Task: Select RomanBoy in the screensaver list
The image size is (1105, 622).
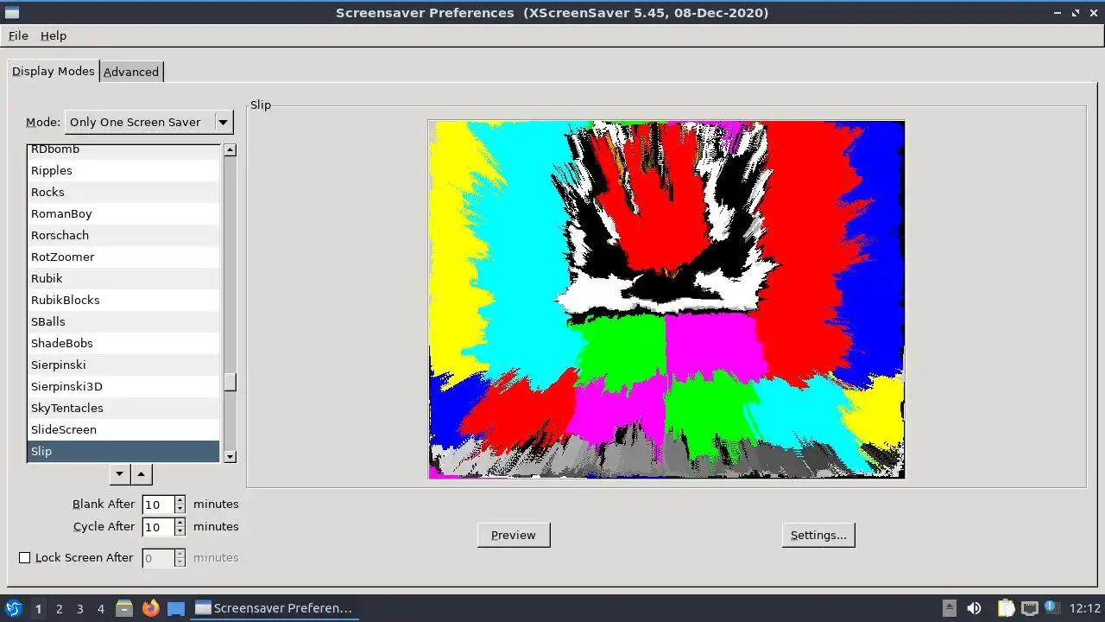Action: pyautogui.click(x=123, y=213)
